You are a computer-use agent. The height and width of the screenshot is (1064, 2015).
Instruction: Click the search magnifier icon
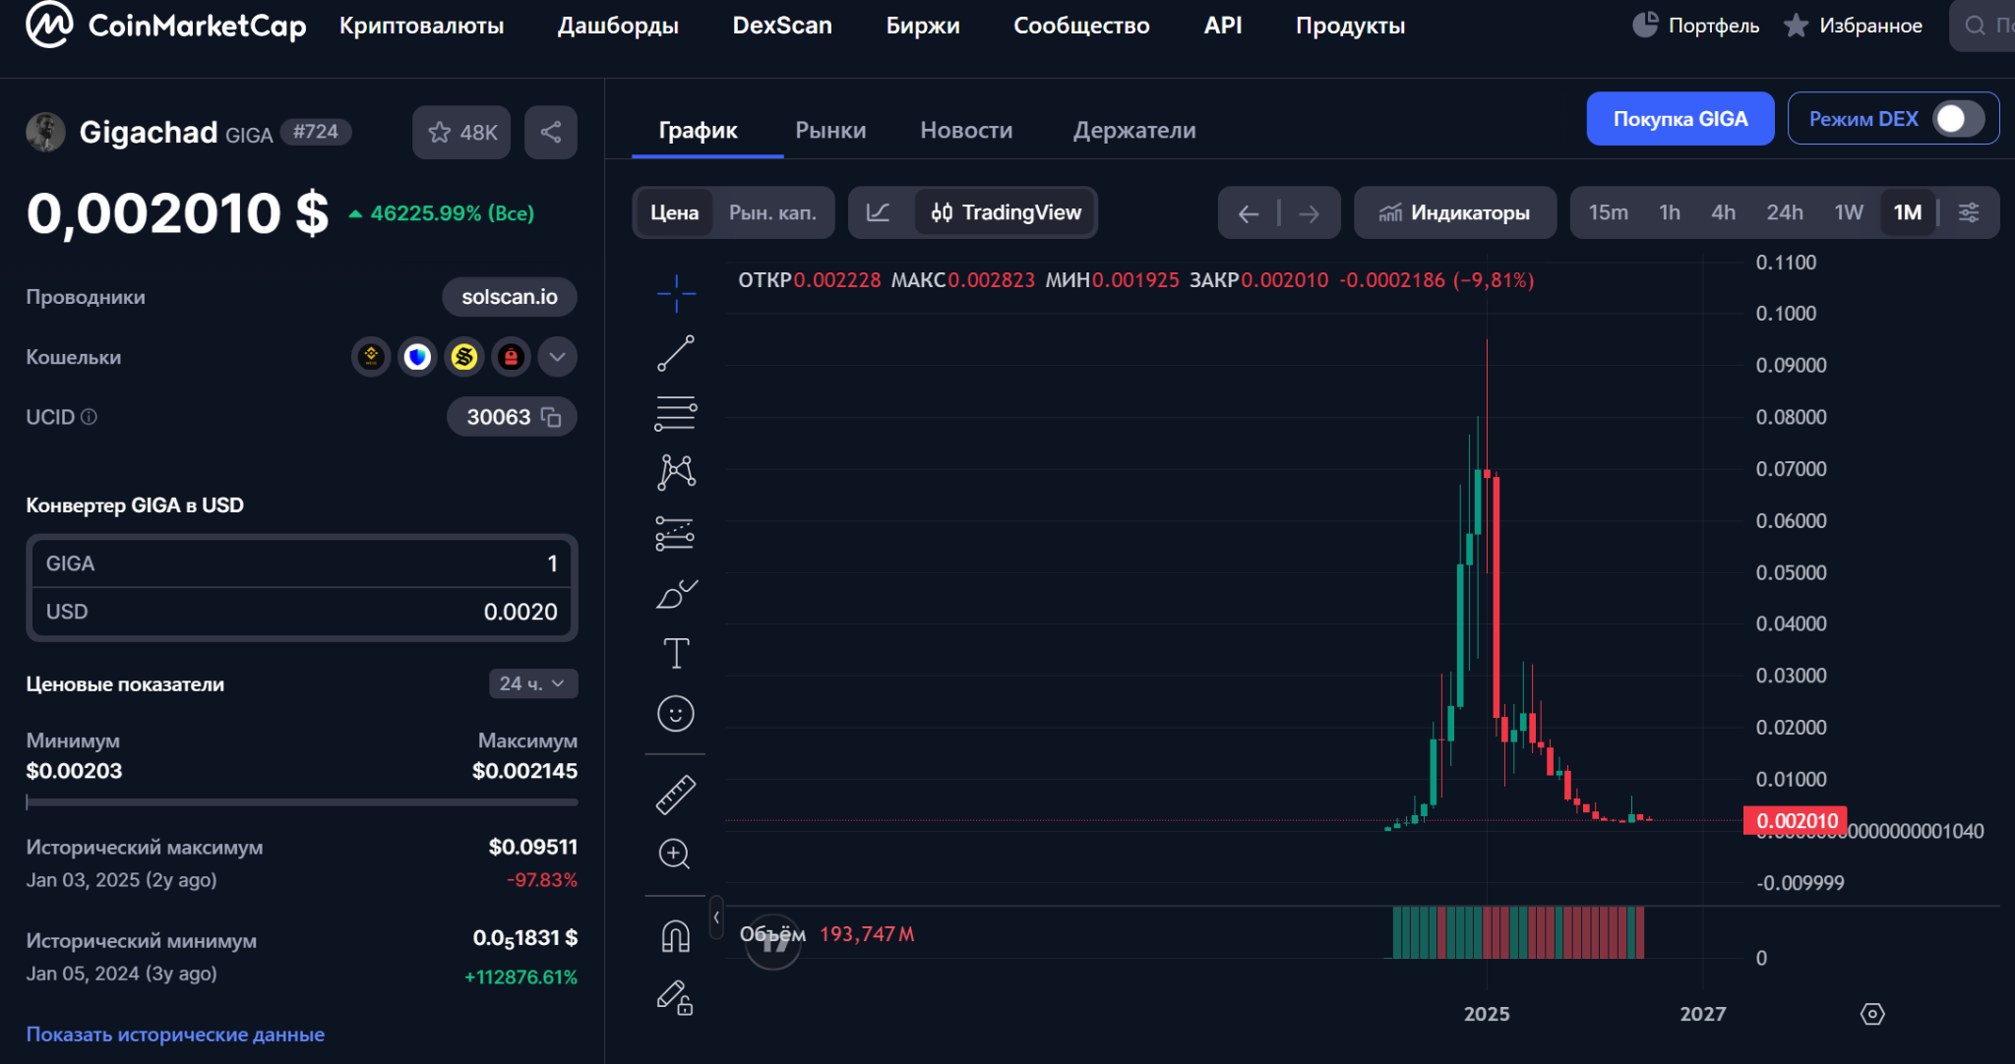(1975, 26)
